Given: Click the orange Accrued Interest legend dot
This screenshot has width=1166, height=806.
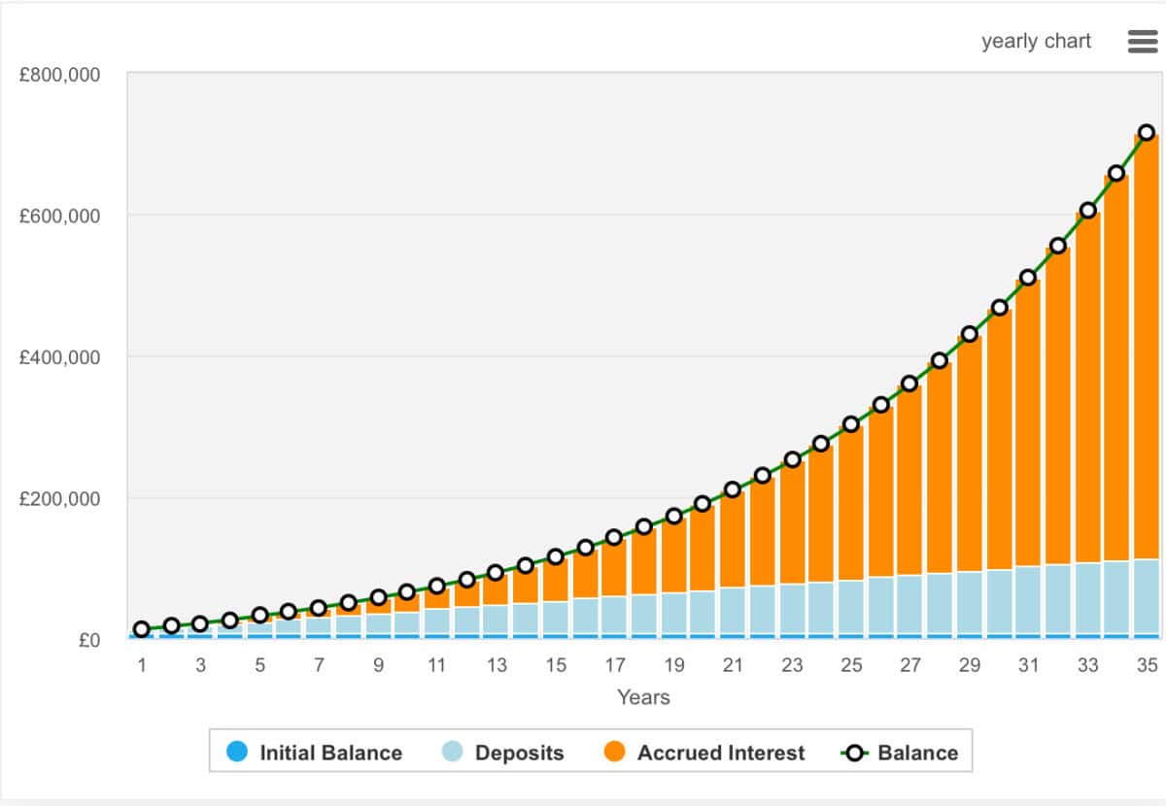Looking at the screenshot, I should pos(614,752).
